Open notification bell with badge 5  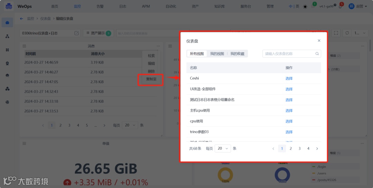(x=340, y=7)
